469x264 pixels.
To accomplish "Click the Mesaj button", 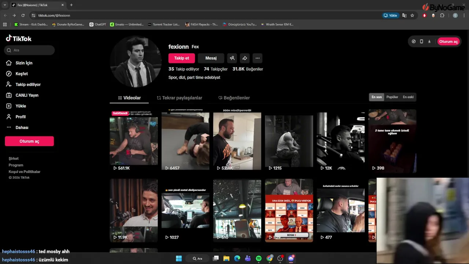I will 211,58.
